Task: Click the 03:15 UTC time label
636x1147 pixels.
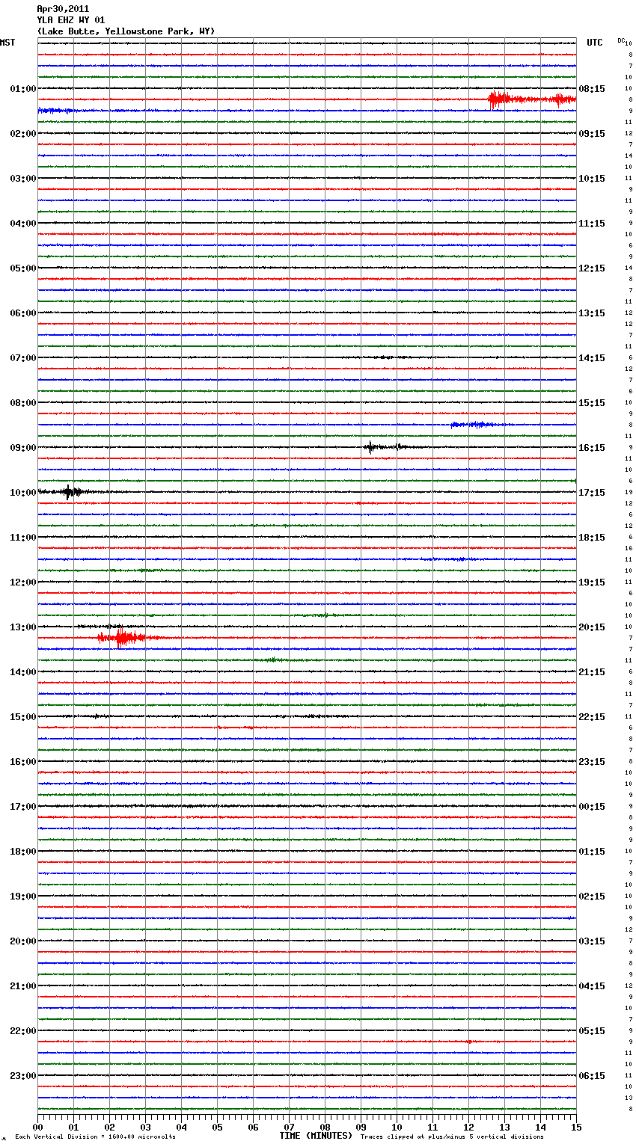Action: click(x=592, y=941)
